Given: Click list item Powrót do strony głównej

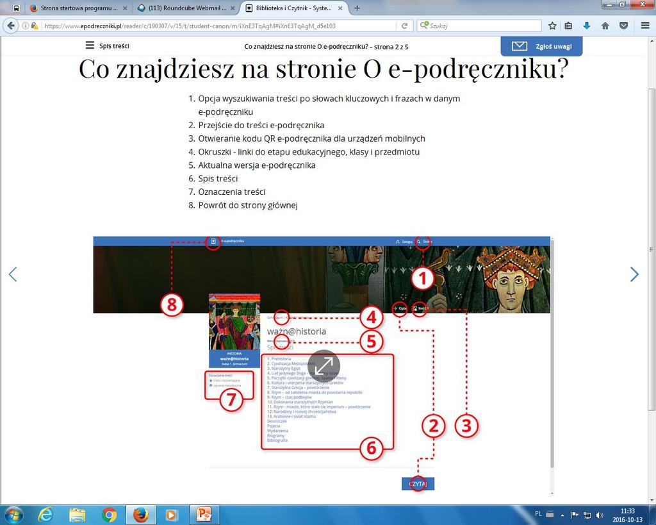Looking at the screenshot, I should pyautogui.click(x=248, y=205).
